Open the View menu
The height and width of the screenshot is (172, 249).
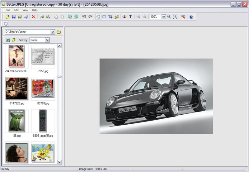click(25, 10)
